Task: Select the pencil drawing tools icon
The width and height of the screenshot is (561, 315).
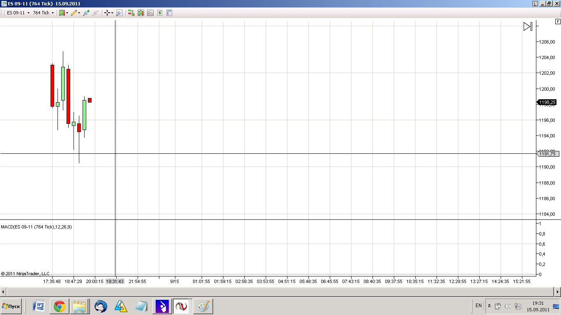Action: (x=74, y=13)
